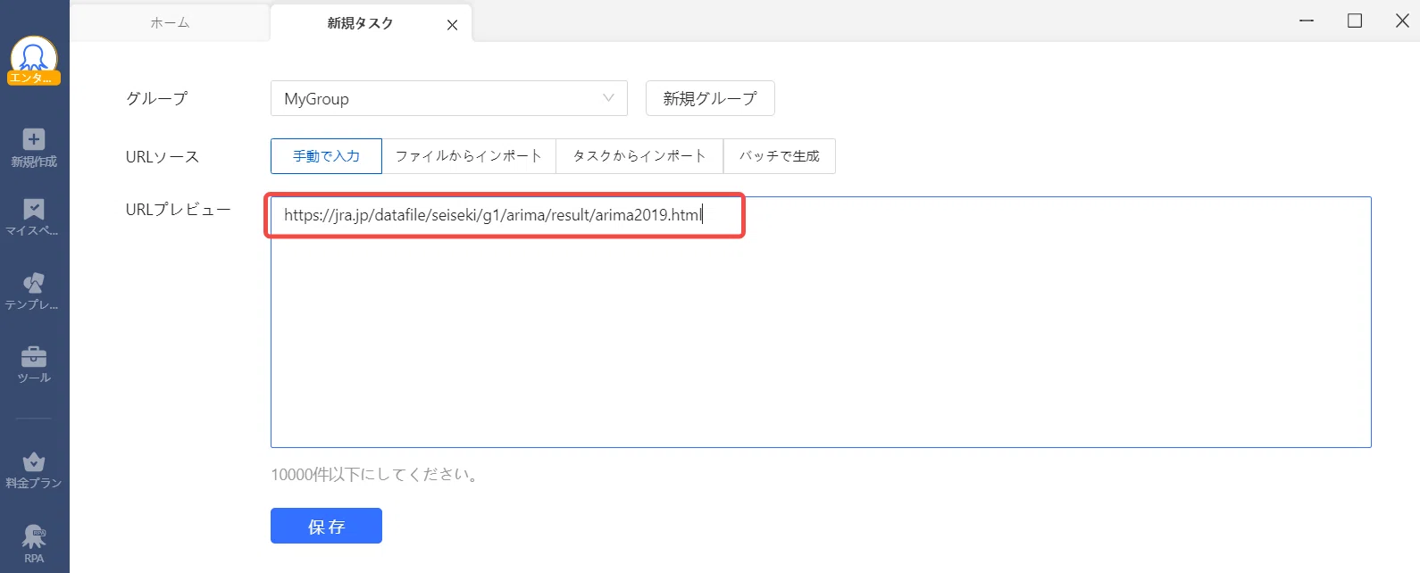The height and width of the screenshot is (573, 1420).
Task: Expand the MyGroup group dropdown
Action: coord(449,98)
